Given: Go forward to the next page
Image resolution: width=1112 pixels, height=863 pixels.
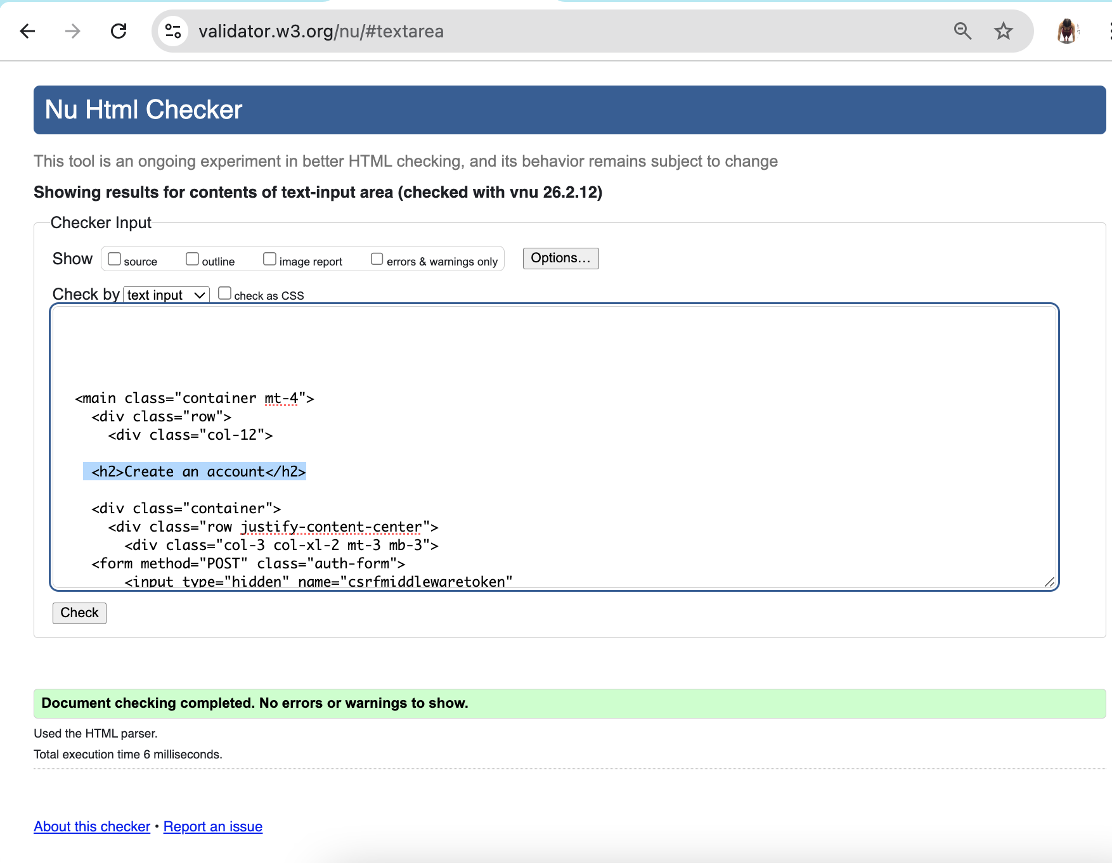Looking at the screenshot, I should 72,31.
